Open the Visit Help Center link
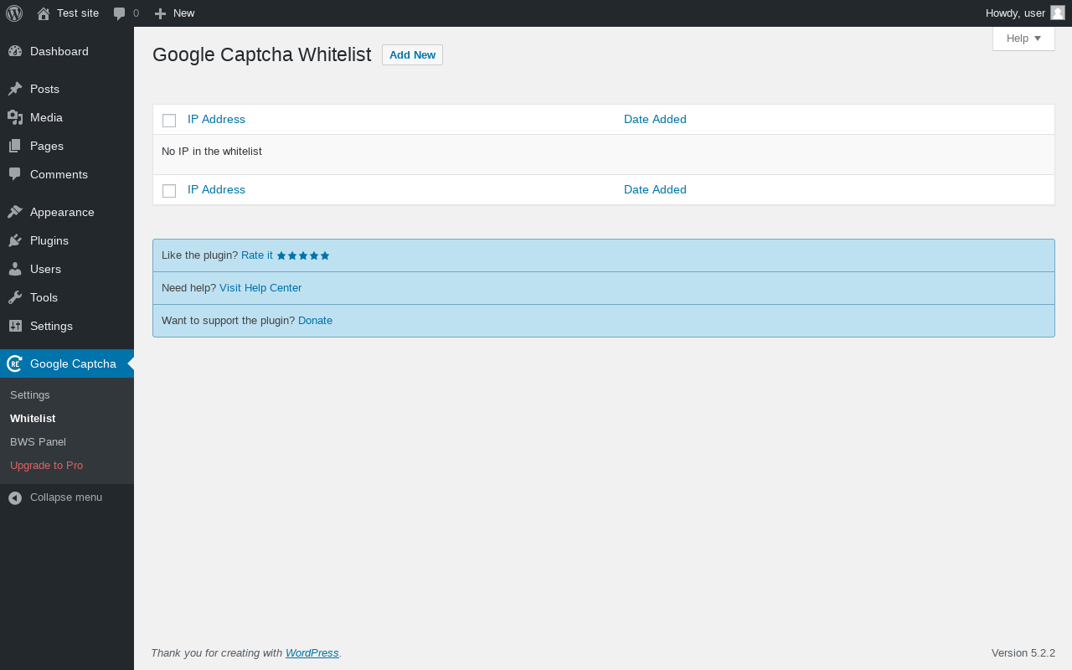Screen dimensions: 1072x670 (x=260, y=288)
